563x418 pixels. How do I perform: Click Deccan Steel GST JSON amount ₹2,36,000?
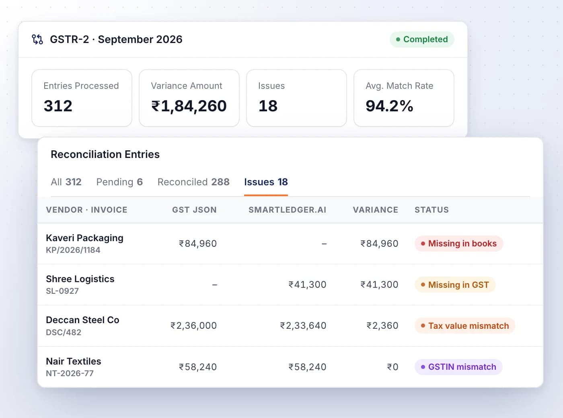coord(193,326)
